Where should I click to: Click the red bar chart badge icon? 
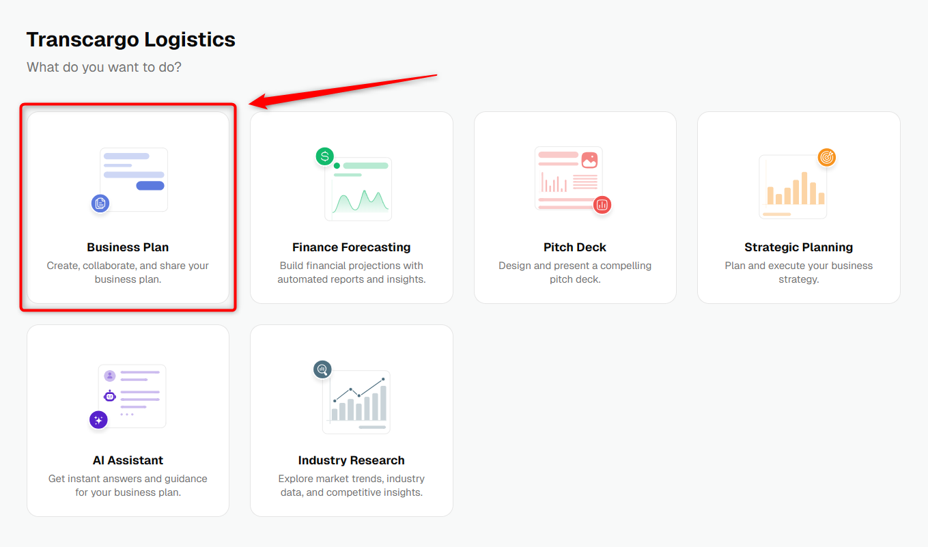click(602, 204)
